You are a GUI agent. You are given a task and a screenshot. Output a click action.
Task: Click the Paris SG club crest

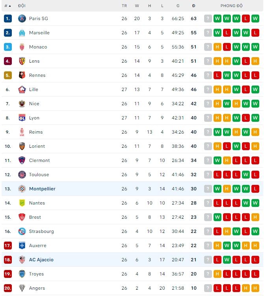pyautogui.click(x=22, y=19)
